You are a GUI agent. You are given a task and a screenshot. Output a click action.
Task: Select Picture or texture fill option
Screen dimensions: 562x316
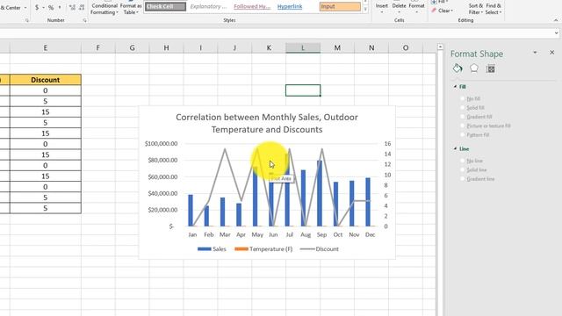click(463, 126)
